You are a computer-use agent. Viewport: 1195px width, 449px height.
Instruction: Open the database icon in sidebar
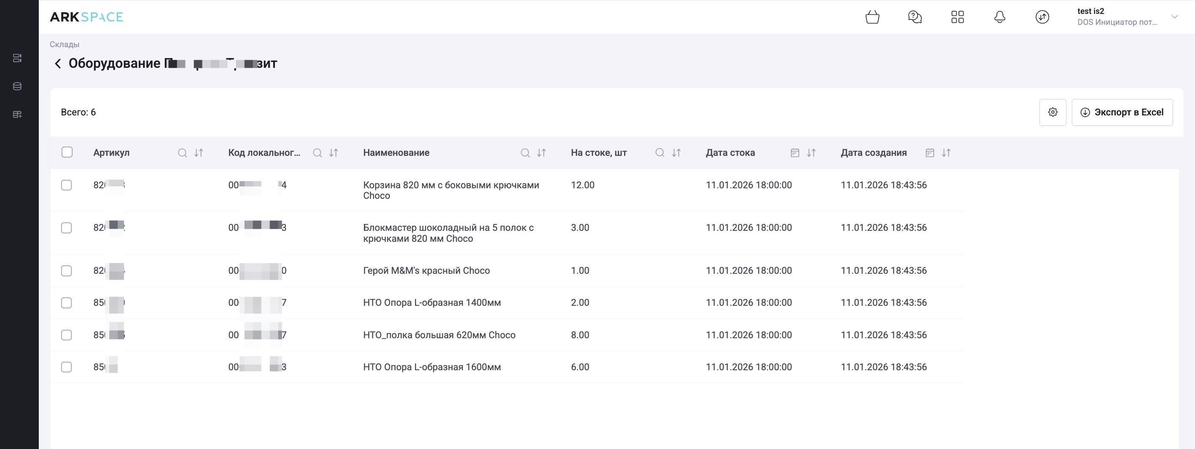17,86
